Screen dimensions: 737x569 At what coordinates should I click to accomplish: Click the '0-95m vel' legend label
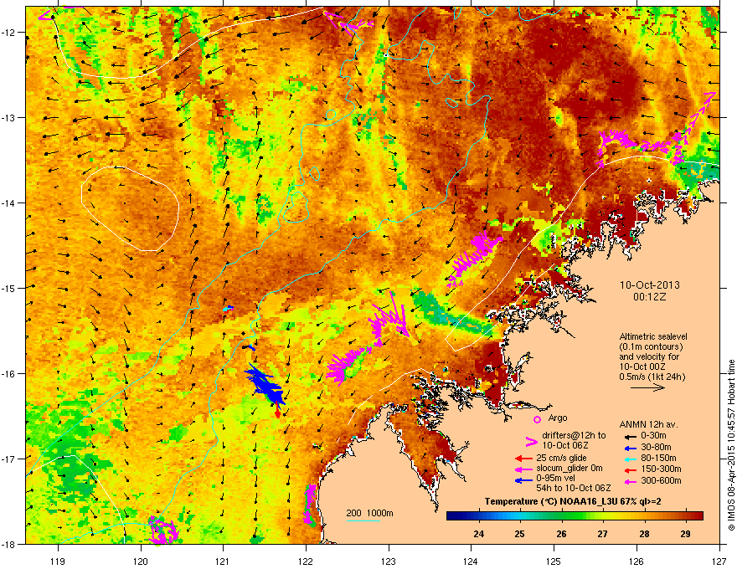(x=555, y=478)
